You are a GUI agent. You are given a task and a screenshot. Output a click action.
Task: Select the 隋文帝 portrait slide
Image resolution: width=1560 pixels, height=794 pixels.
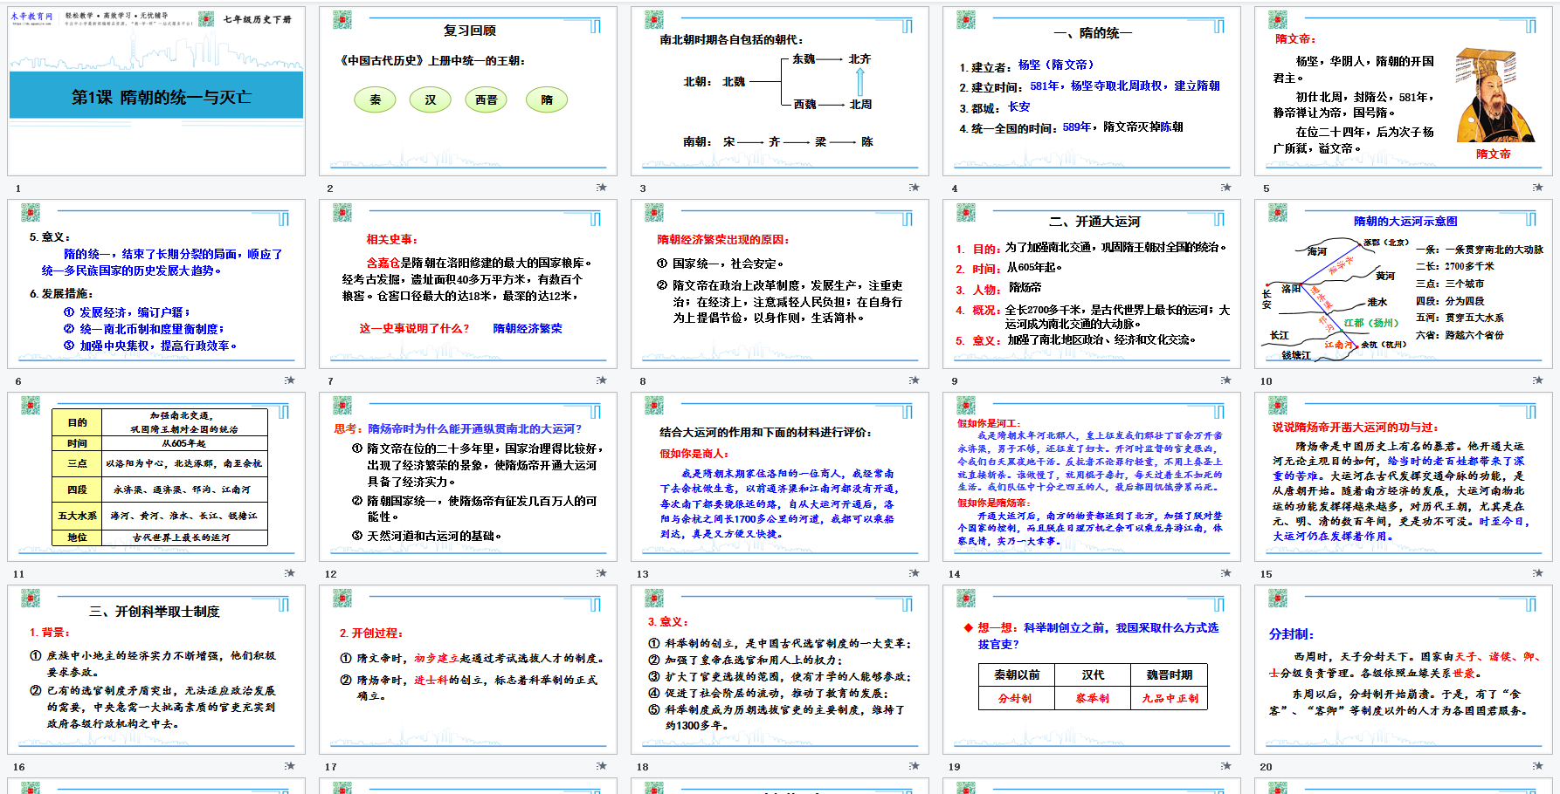(1404, 92)
